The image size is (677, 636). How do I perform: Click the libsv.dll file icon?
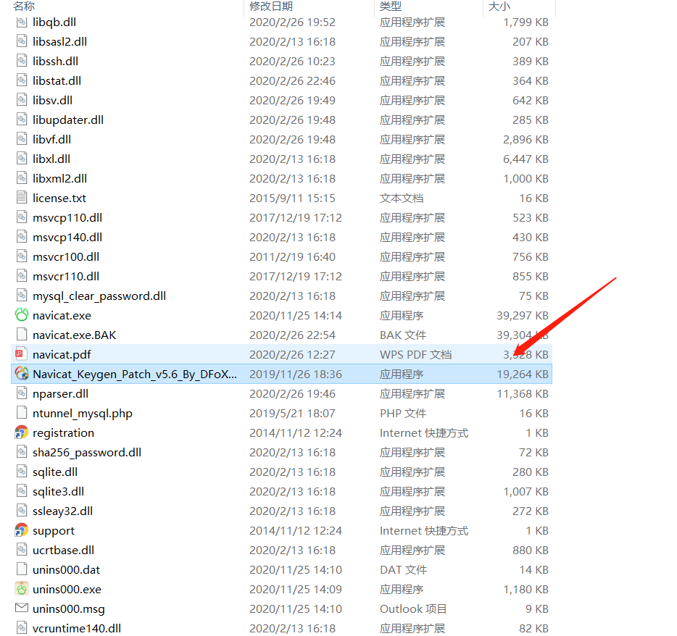pos(22,100)
